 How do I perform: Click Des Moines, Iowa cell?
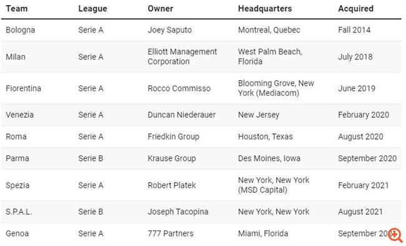pyautogui.click(x=269, y=158)
